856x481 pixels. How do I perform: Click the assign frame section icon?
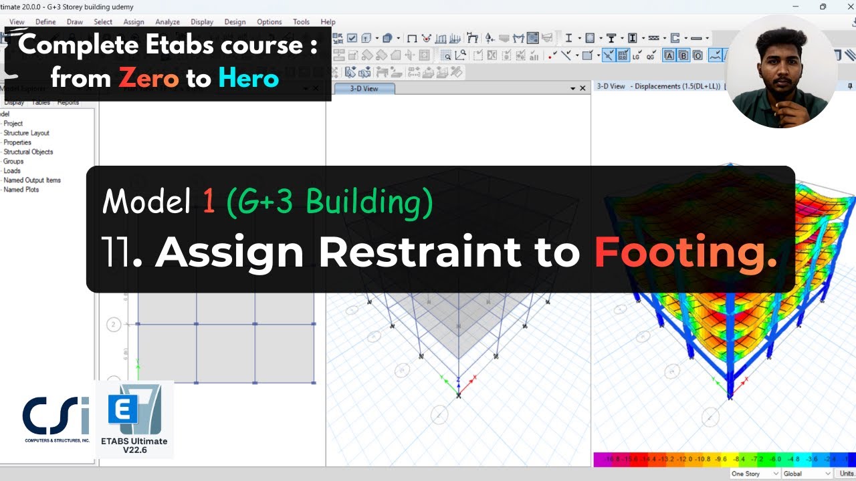point(566,55)
